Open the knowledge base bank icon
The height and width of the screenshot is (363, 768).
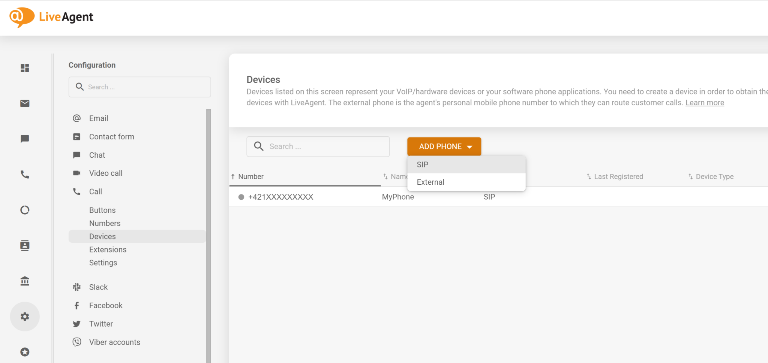coord(25,281)
